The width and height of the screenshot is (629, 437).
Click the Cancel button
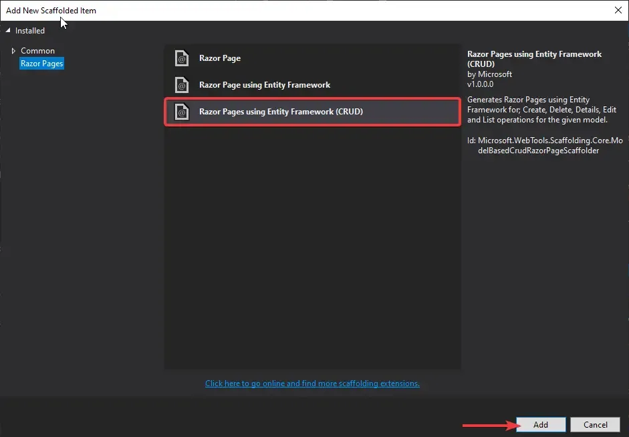point(595,424)
